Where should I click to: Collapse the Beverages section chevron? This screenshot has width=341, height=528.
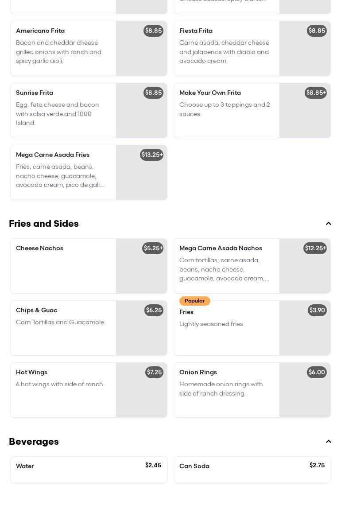pos(328,442)
